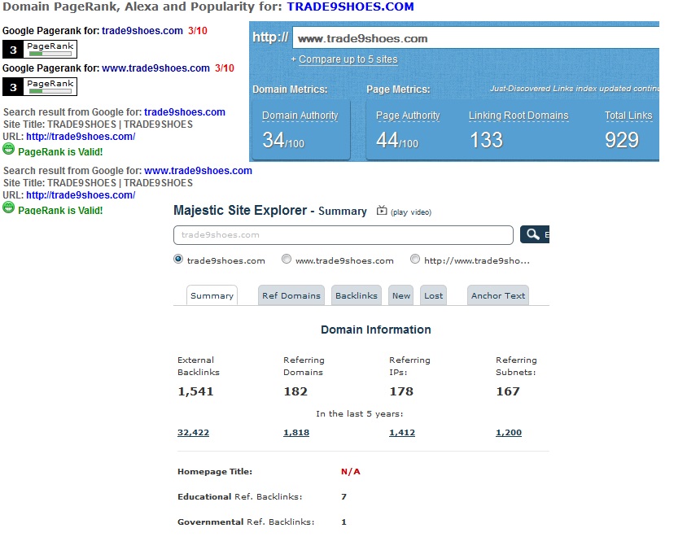The image size is (687, 537).
Task: Click the 'In the last 5 years:' text
Action: (359, 413)
